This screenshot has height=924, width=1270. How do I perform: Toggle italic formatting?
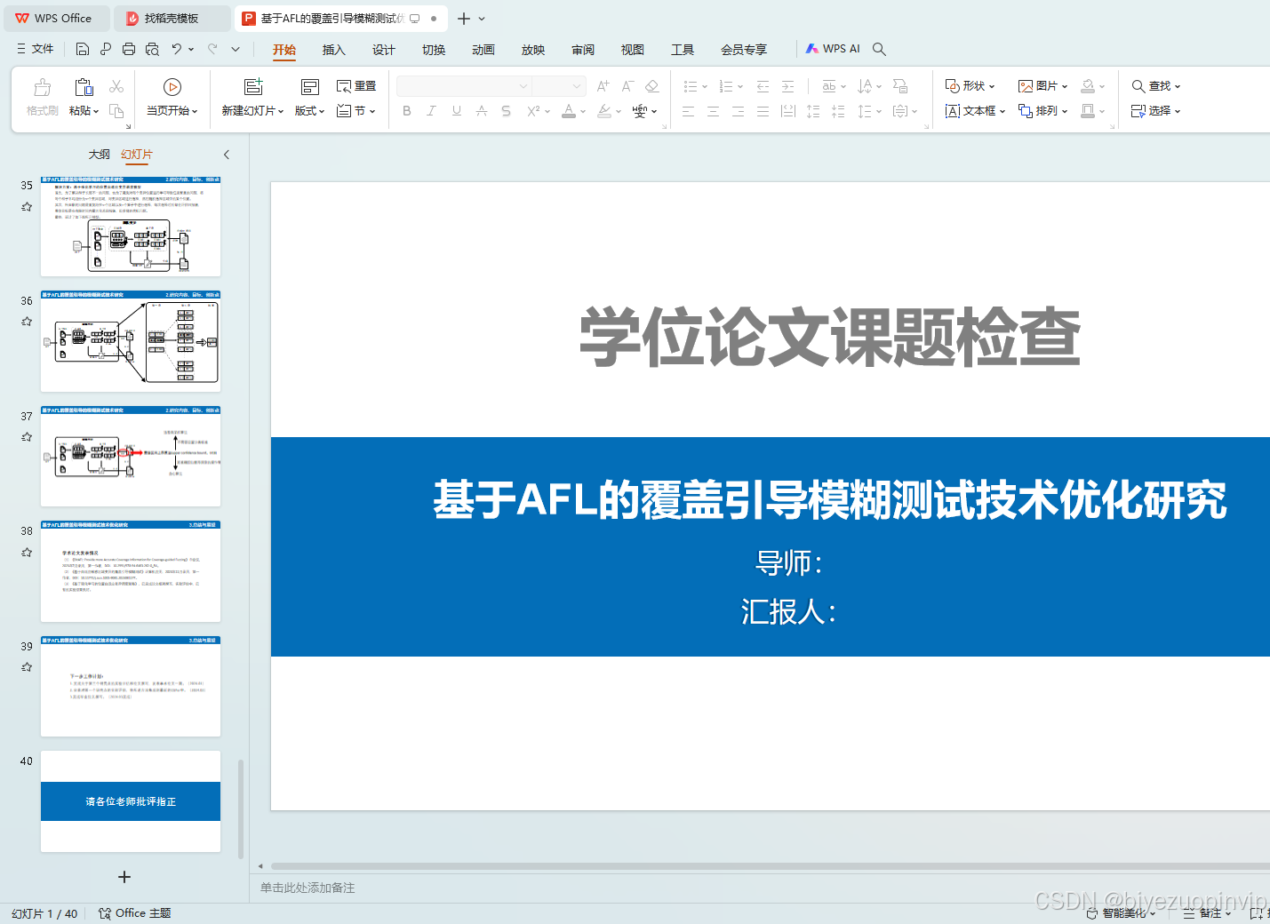431,110
